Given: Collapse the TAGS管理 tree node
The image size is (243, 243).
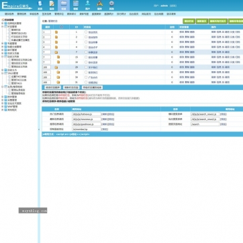Looking at the screenshot, I should pyautogui.click(x=3, y=73).
